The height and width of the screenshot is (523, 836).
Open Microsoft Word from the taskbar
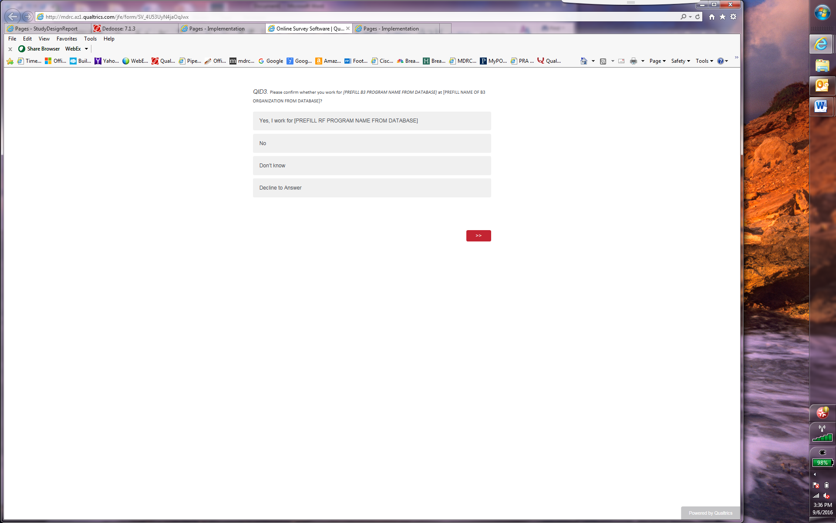pyautogui.click(x=821, y=106)
